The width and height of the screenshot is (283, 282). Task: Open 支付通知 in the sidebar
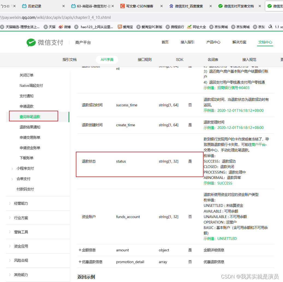click(26, 96)
